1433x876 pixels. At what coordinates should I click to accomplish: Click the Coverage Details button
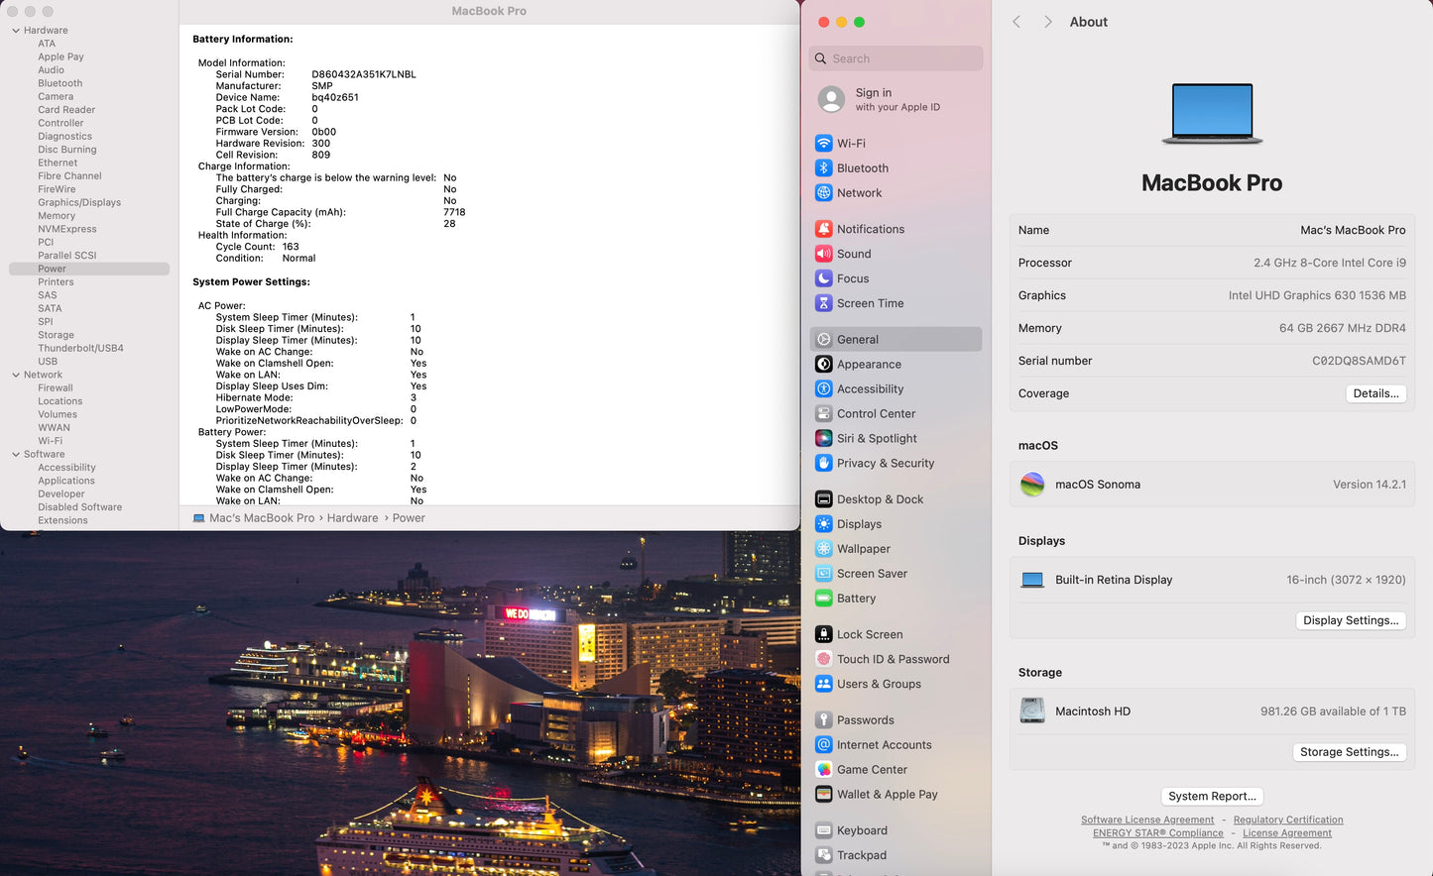click(x=1375, y=393)
